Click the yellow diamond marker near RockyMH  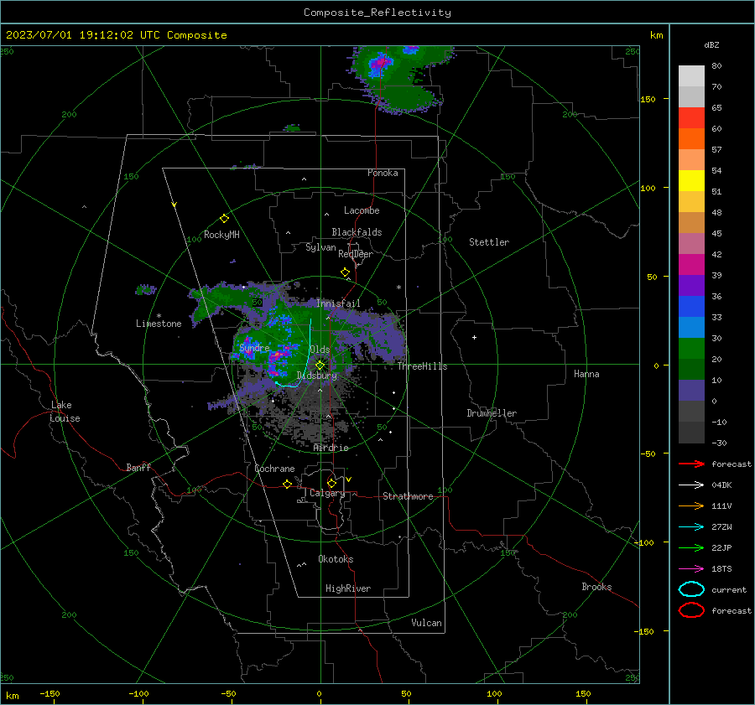tap(224, 219)
